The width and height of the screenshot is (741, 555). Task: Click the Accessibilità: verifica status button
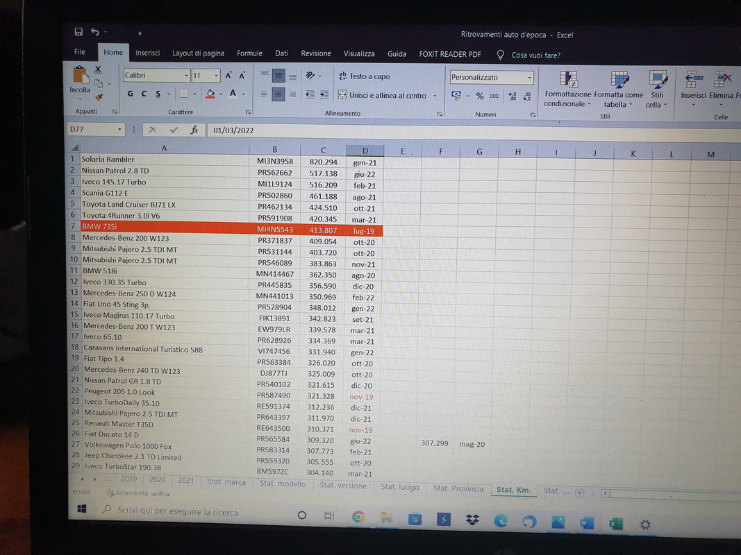(138, 493)
